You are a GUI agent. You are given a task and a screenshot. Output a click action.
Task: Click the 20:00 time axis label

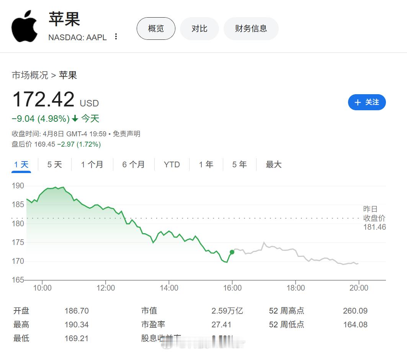tap(359, 288)
